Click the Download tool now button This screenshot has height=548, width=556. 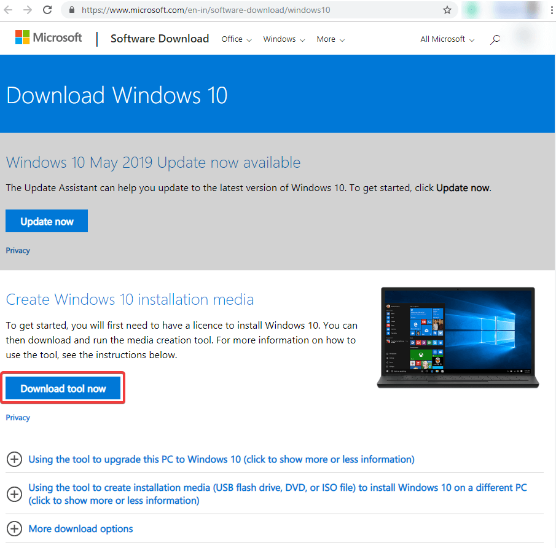63,388
